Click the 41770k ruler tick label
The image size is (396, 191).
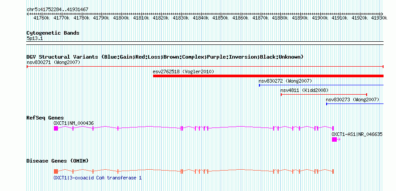[61, 18]
